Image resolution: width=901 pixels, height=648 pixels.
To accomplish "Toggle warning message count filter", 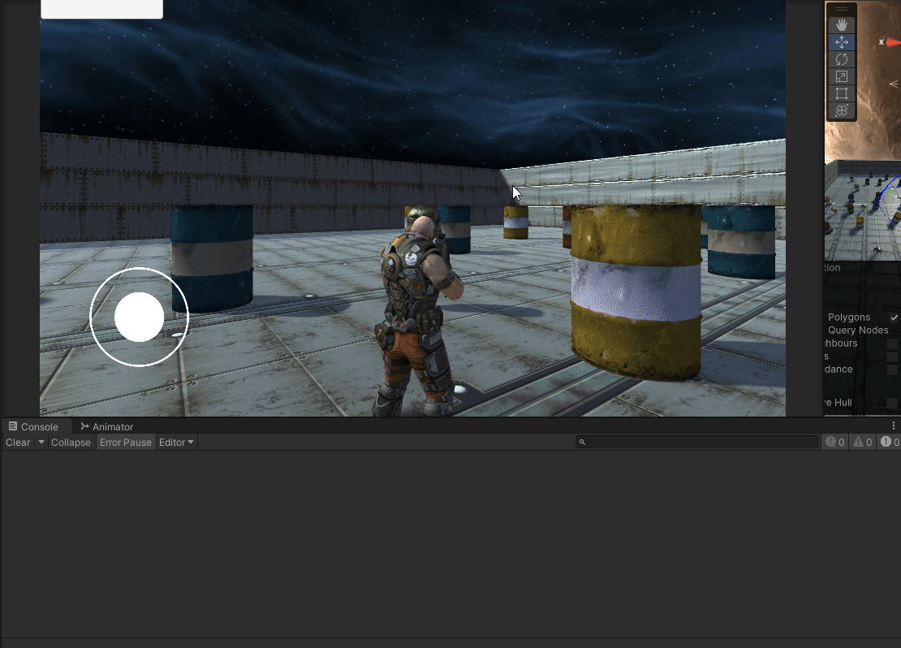I will click(863, 443).
